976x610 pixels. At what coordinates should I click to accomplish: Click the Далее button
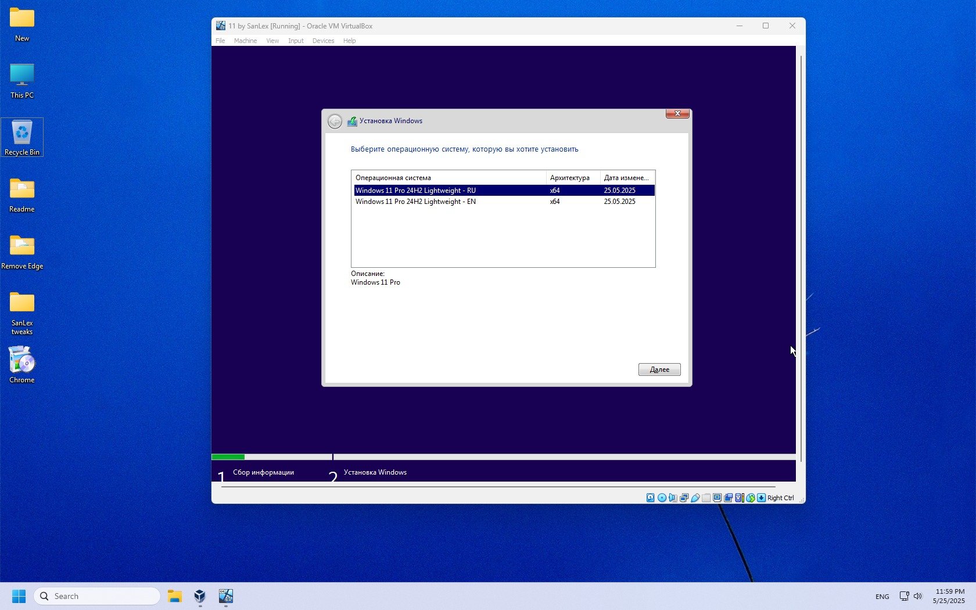659,369
